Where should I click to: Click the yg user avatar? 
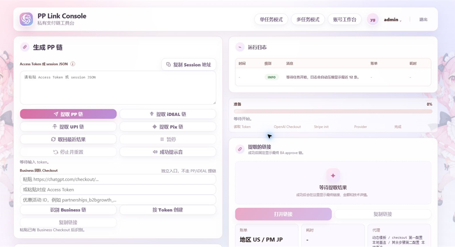[x=373, y=20]
